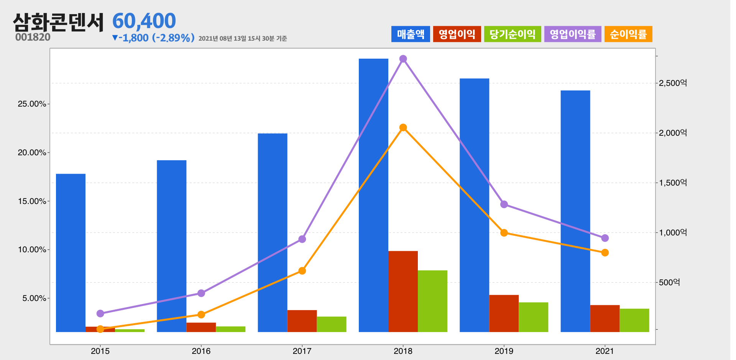Click the 10.00% left axis label
This screenshot has height=360, width=736.
(32, 250)
